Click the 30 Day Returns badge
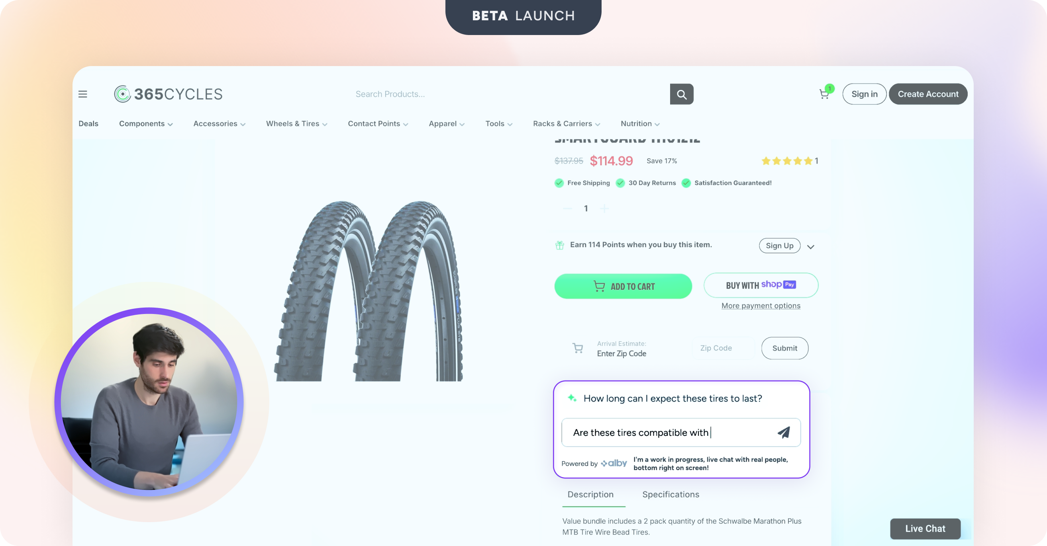Screen dimensions: 1047x546 [x=646, y=183]
